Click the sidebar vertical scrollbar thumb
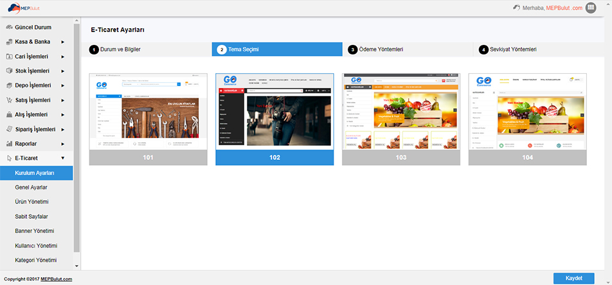612x285 pixels. point(76,139)
